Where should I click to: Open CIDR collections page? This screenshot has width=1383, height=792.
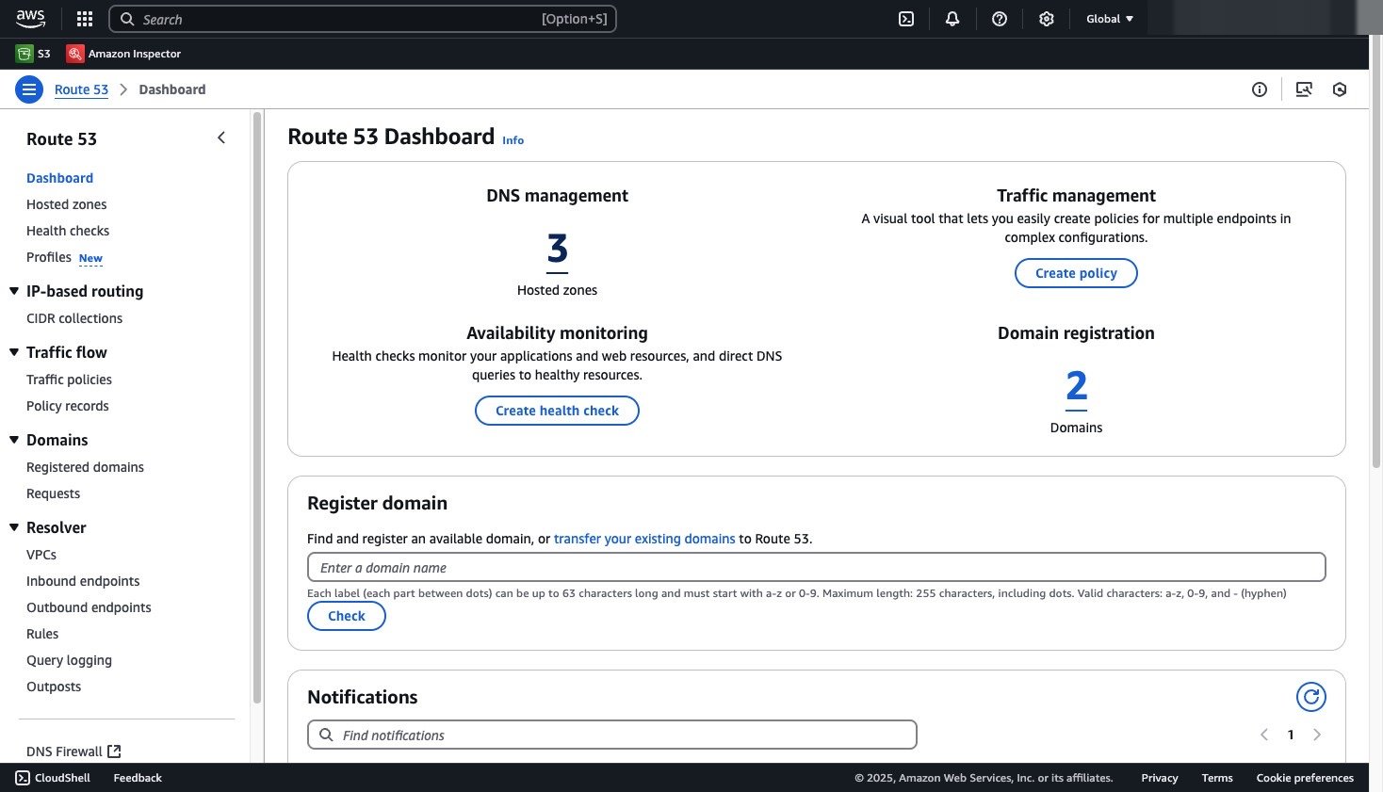click(74, 318)
